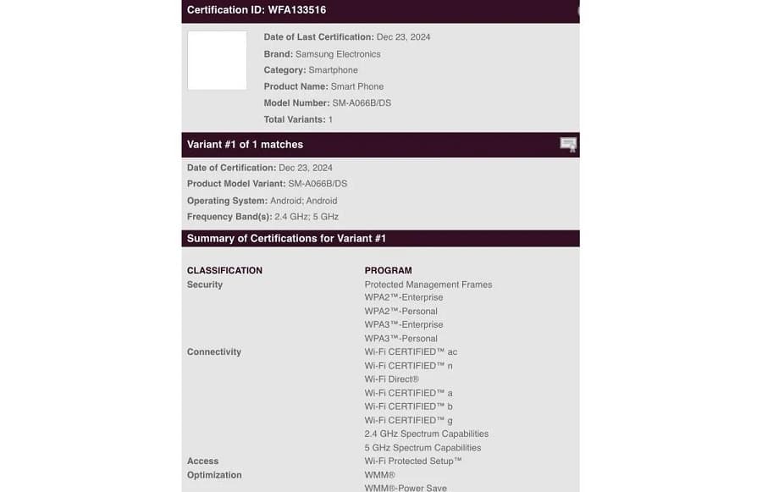Click Wi-Fi Protected Setup entry
Viewport: 762px width, 492px height.
pos(412,461)
